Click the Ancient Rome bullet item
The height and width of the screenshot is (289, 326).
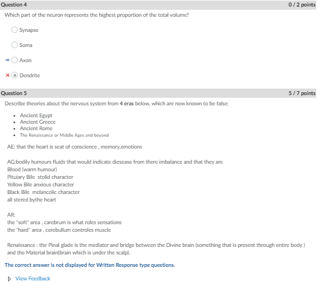(36, 128)
